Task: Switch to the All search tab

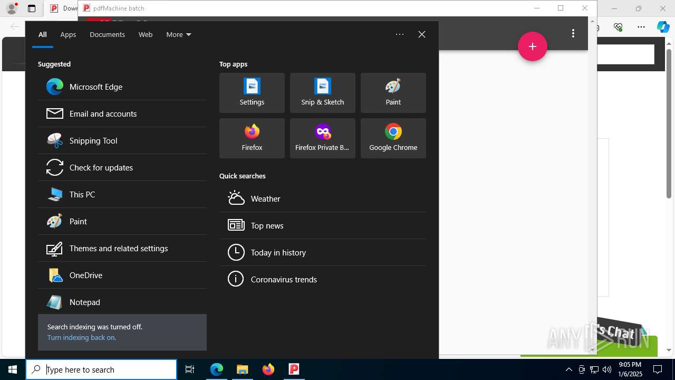Action: [x=43, y=34]
